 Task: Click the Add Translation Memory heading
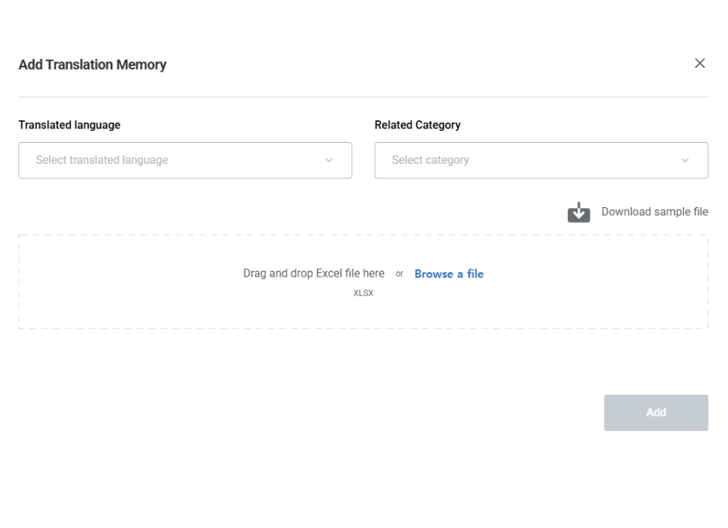click(92, 65)
